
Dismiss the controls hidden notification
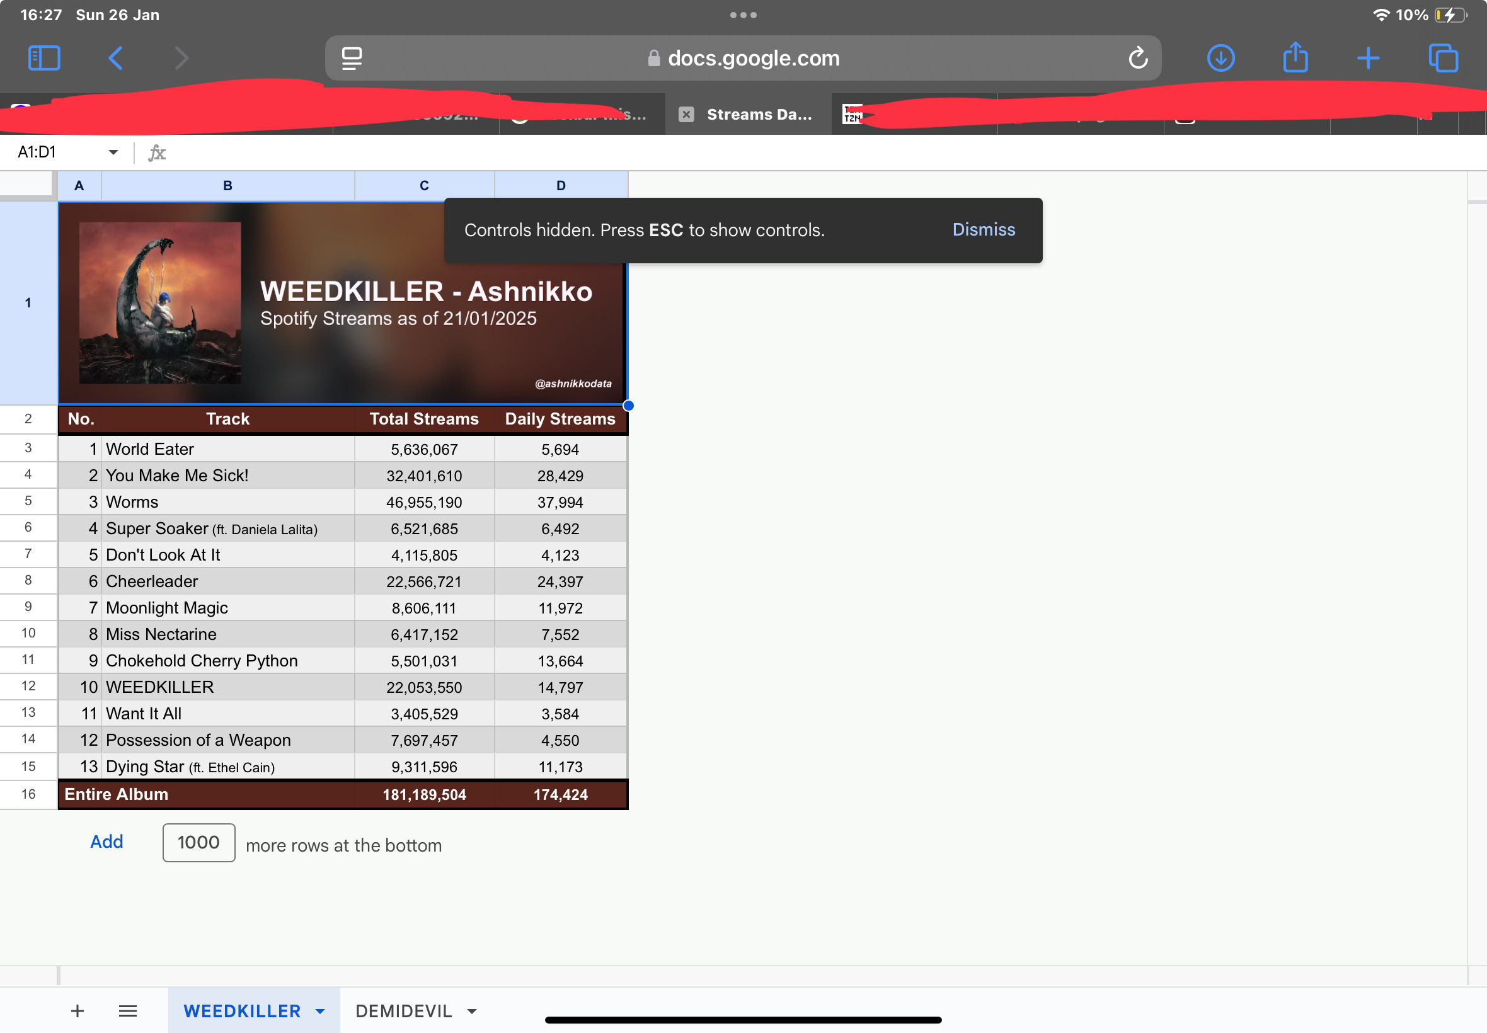(x=984, y=230)
